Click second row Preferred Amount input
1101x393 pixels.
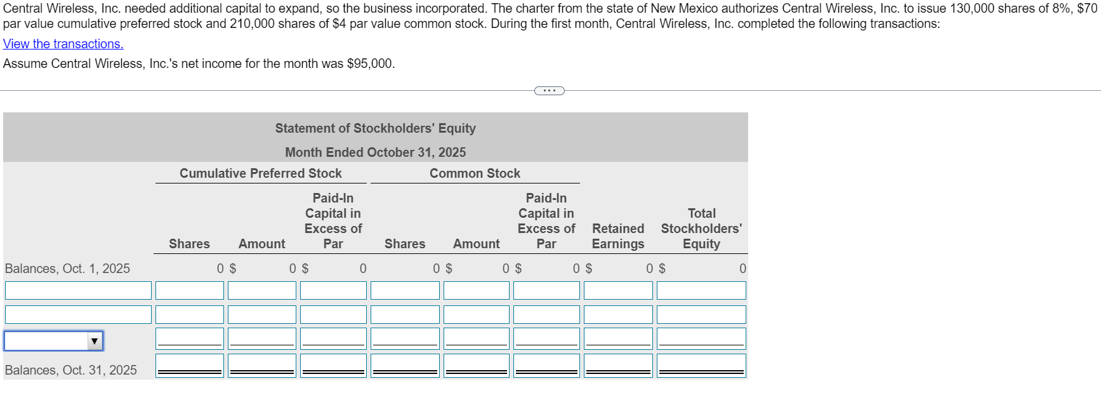(262, 315)
